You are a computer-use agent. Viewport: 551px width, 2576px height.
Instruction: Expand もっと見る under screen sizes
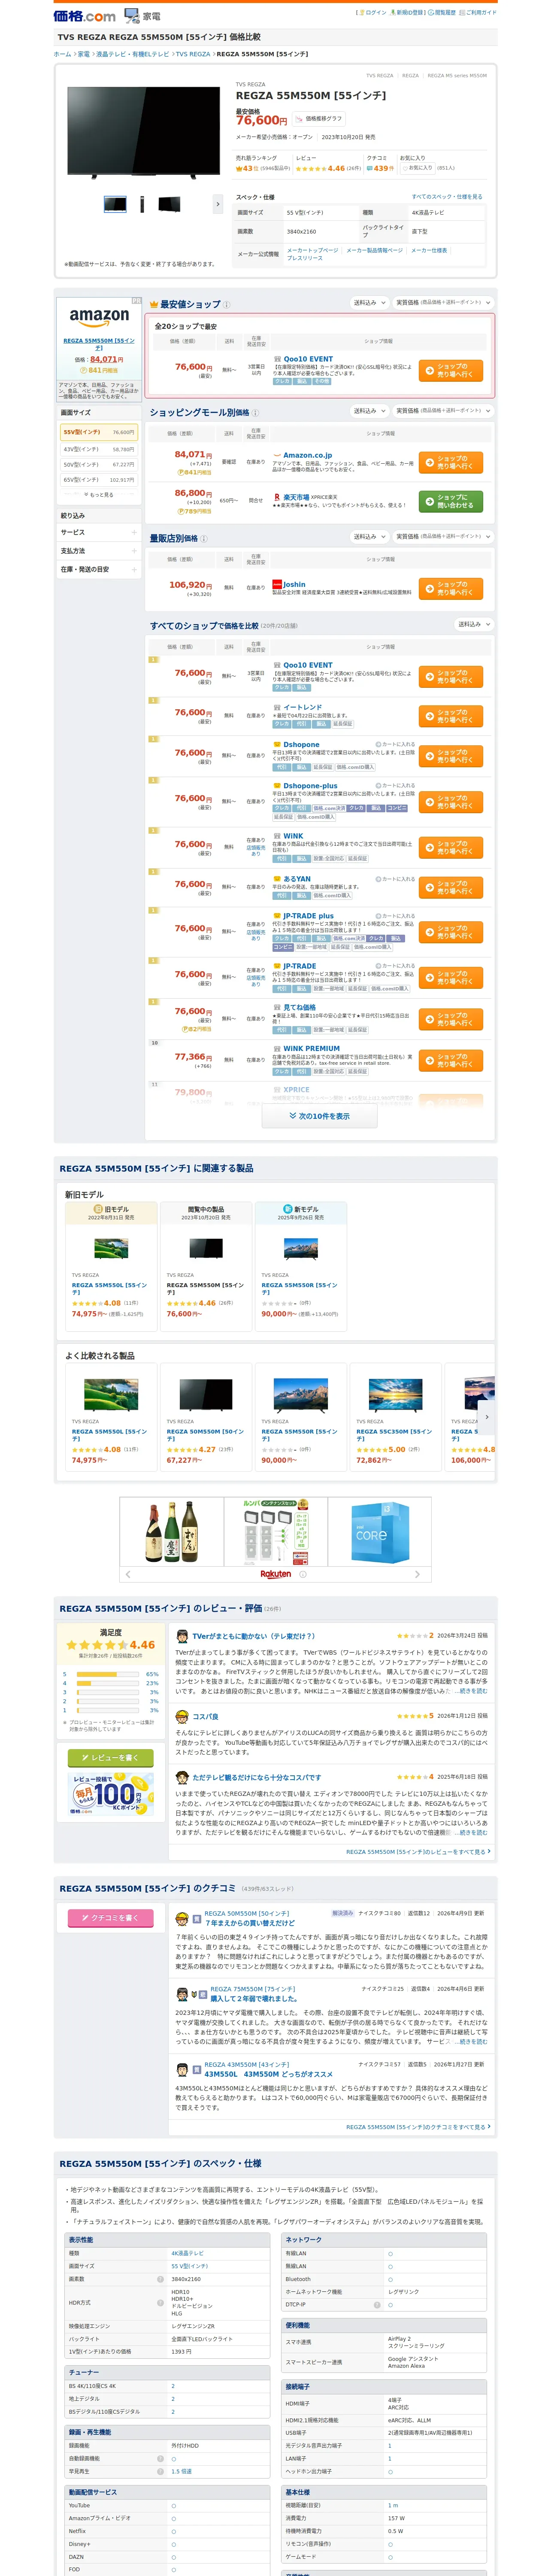click(99, 495)
